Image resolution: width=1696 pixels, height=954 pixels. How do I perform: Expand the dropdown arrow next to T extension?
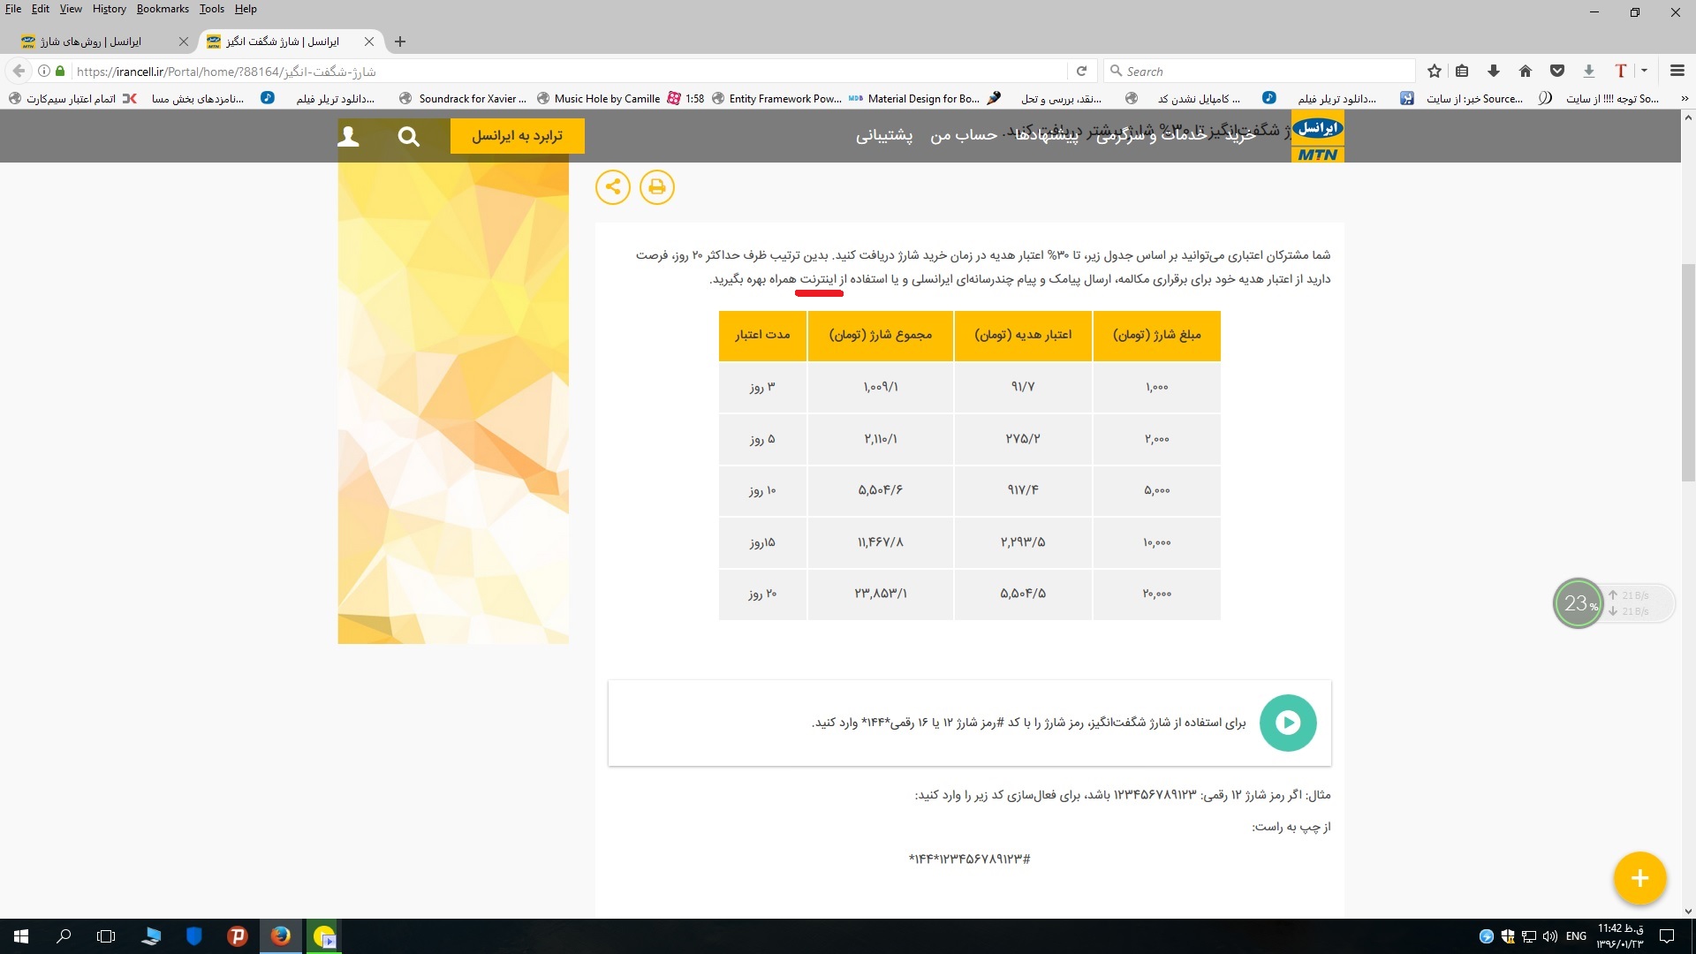coord(1644,71)
